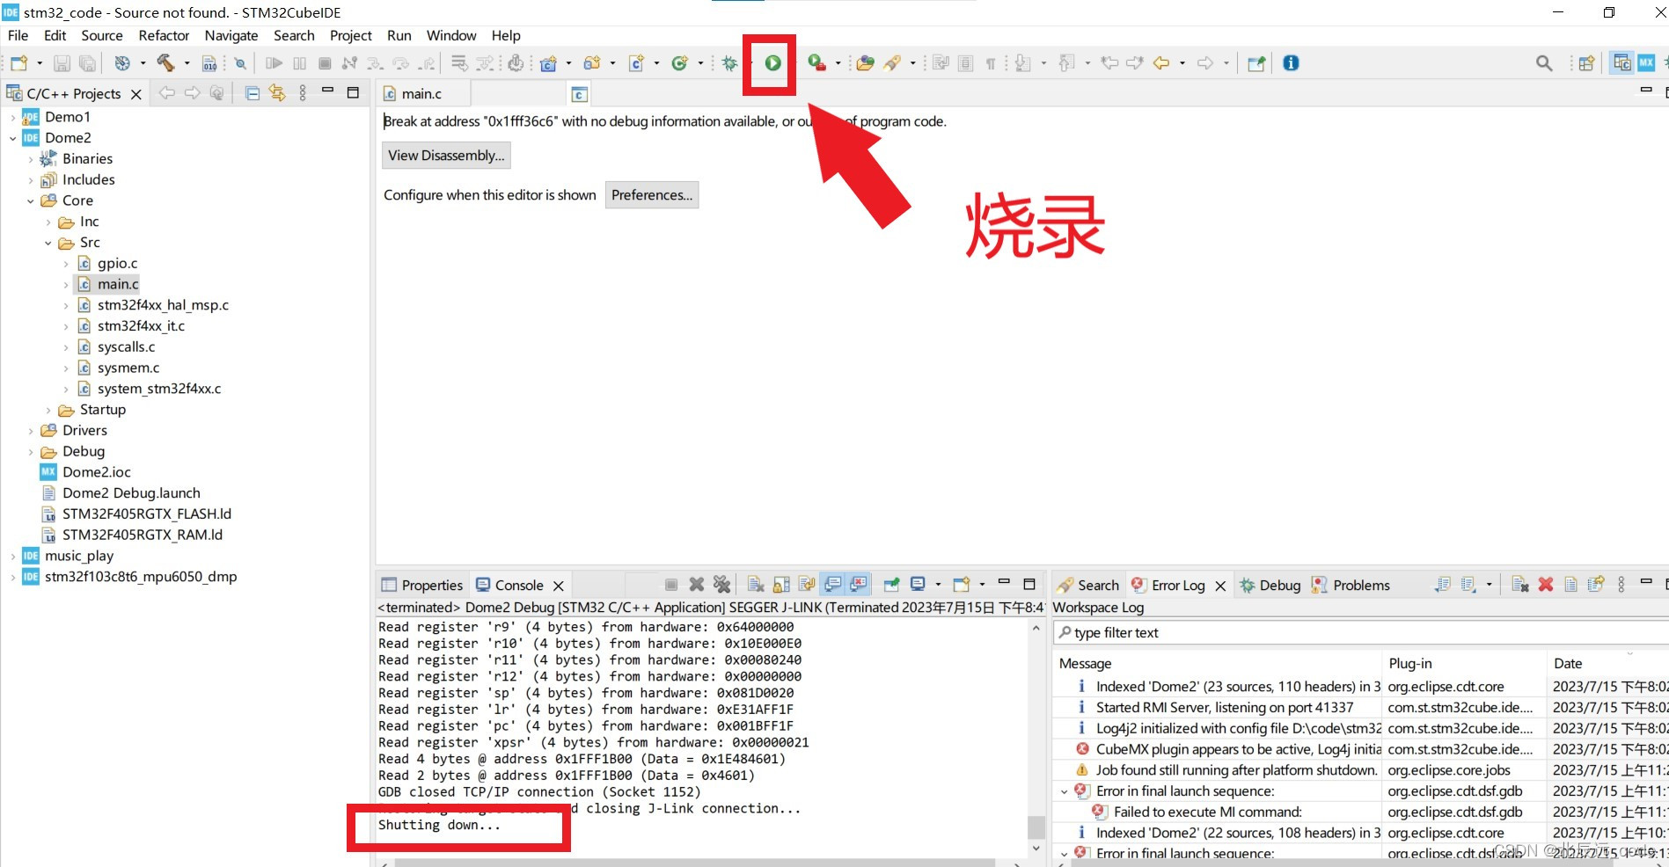This screenshot has width=1669, height=867.
Task: Toggle Scroll Lock in Console
Action: [781, 585]
